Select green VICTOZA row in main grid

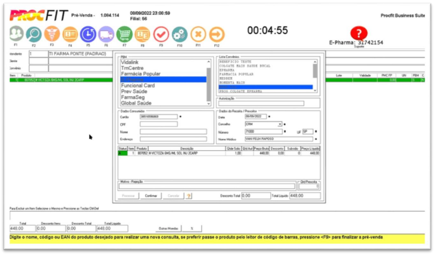[61, 80]
